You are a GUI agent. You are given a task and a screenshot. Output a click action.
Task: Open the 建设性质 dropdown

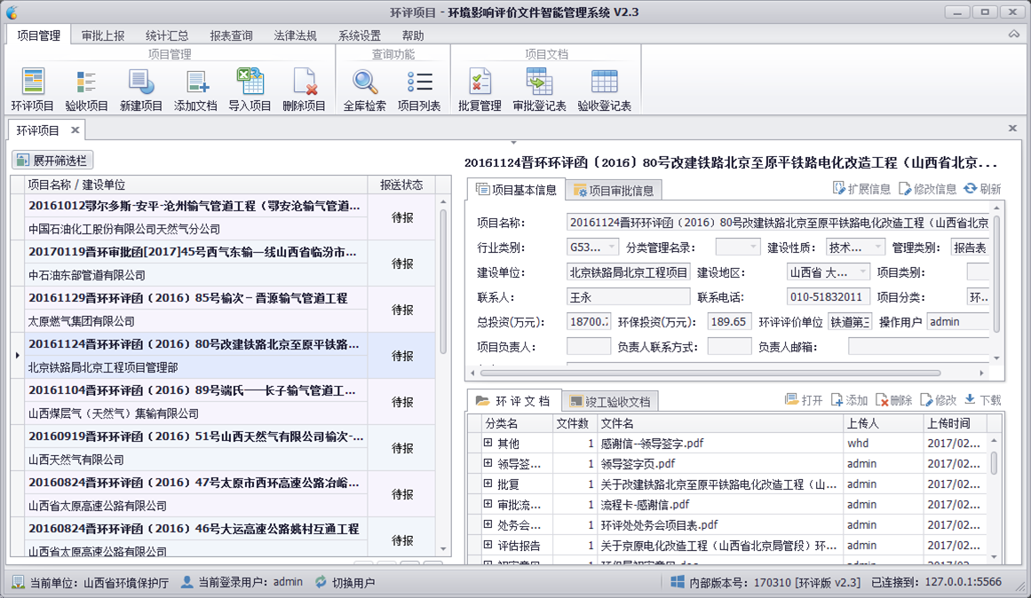[x=877, y=248]
